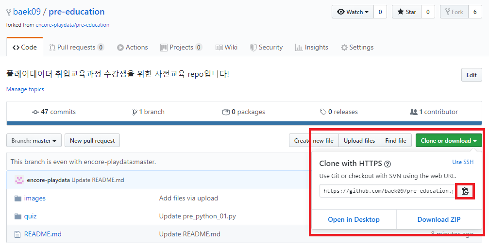The width and height of the screenshot is (489, 248).
Task: Open the forks count 6
Action: [475, 12]
